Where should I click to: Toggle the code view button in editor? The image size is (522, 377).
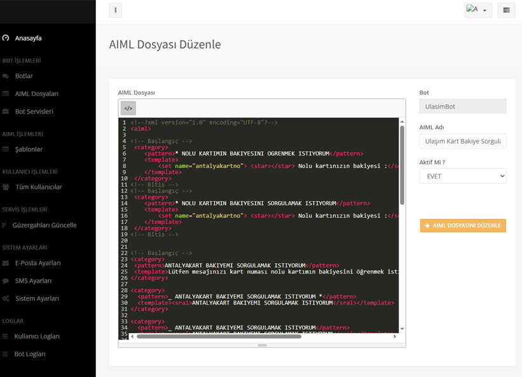pos(128,109)
